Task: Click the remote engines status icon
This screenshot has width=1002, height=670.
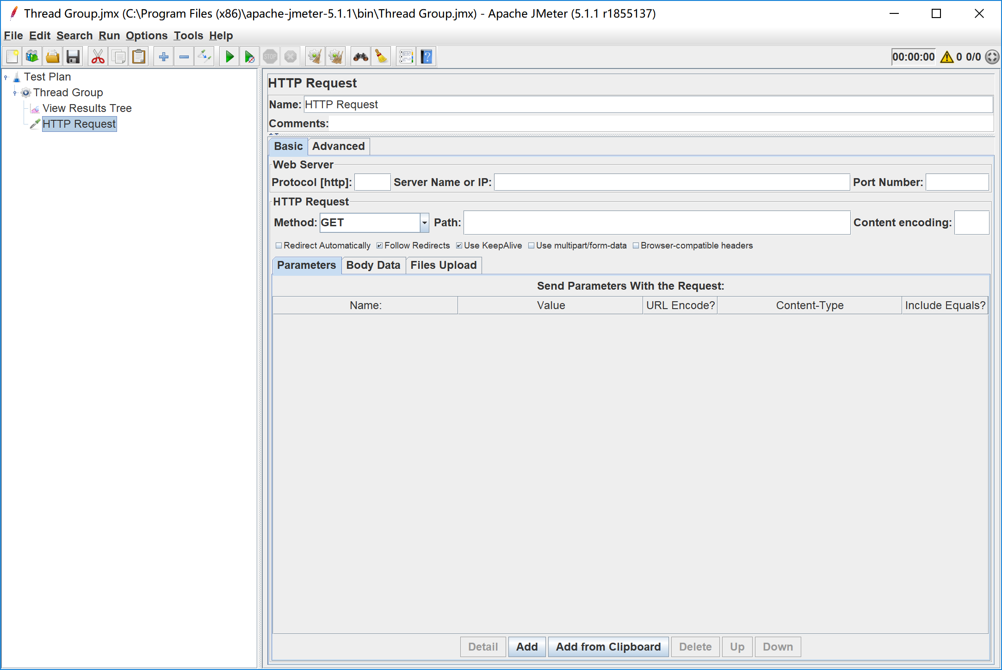Action: coord(992,57)
